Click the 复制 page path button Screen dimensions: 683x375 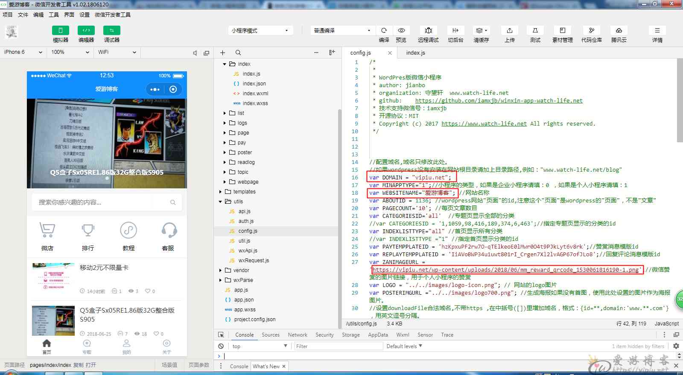[x=78, y=365]
